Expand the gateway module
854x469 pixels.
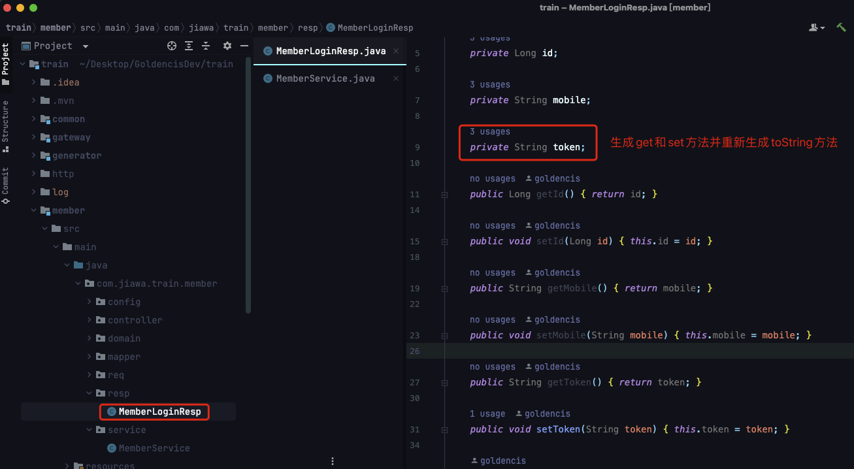click(x=34, y=137)
